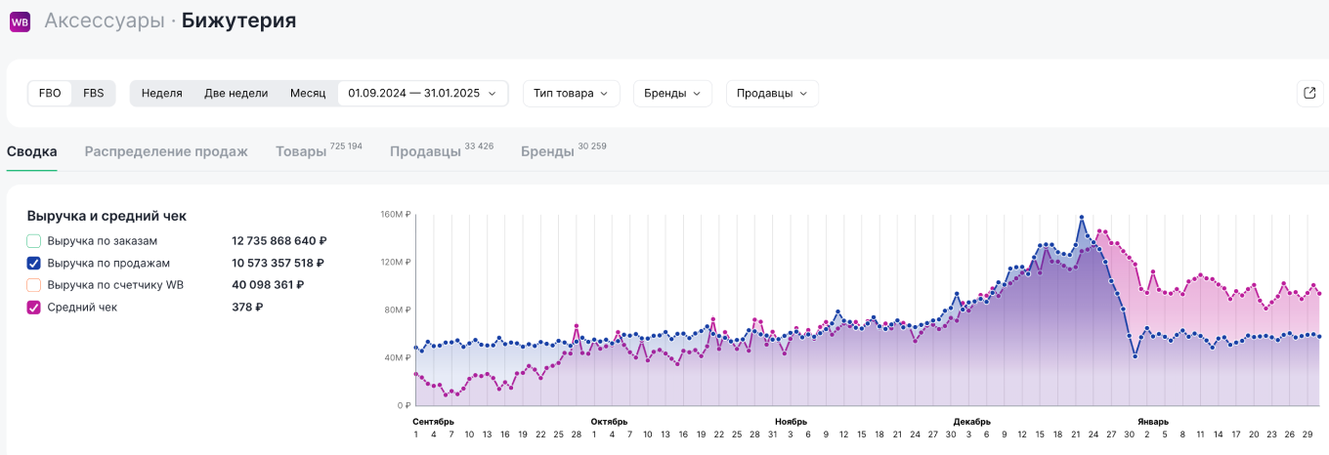The height and width of the screenshot is (455, 1329).
Task: Choose the Две недели period
Action: (x=236, y=94)
